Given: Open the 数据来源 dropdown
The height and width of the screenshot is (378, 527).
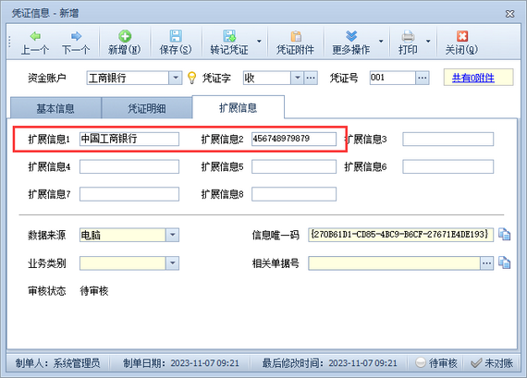Looking at the screenshot, I should (x=172, y=235).
